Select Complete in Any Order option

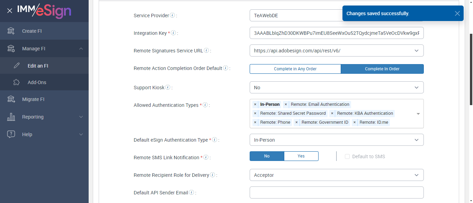[295, 69]
